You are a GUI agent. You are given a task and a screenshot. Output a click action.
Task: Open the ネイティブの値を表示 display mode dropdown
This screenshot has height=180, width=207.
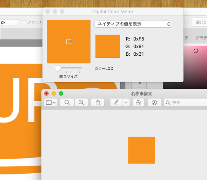[133, 24]
